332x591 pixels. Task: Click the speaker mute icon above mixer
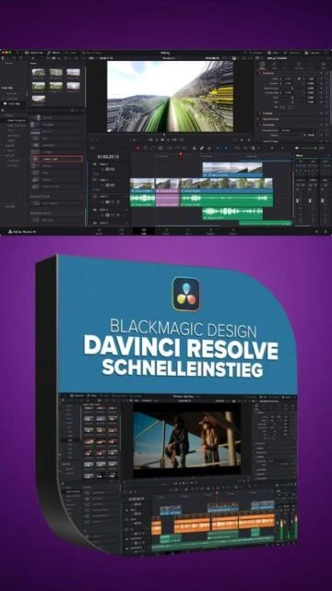(x=298, y=148)
